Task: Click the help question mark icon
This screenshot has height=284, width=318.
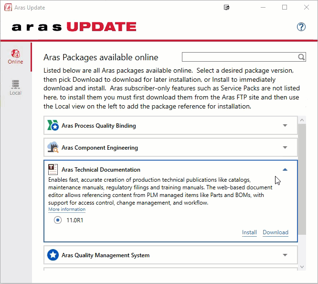Action: point(301,27)
